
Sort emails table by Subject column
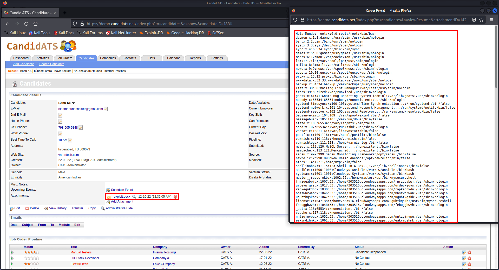click(x=28, y=225)
